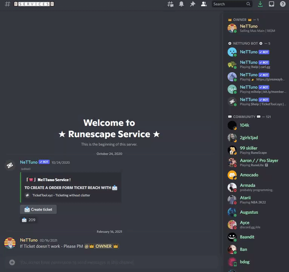
Task: Click the green download update icon
Action: click(x=260, y=4)
